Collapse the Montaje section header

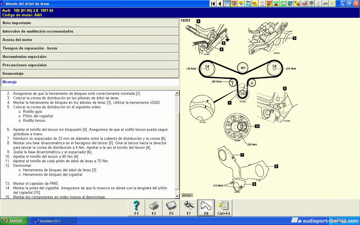click(90, 82)
